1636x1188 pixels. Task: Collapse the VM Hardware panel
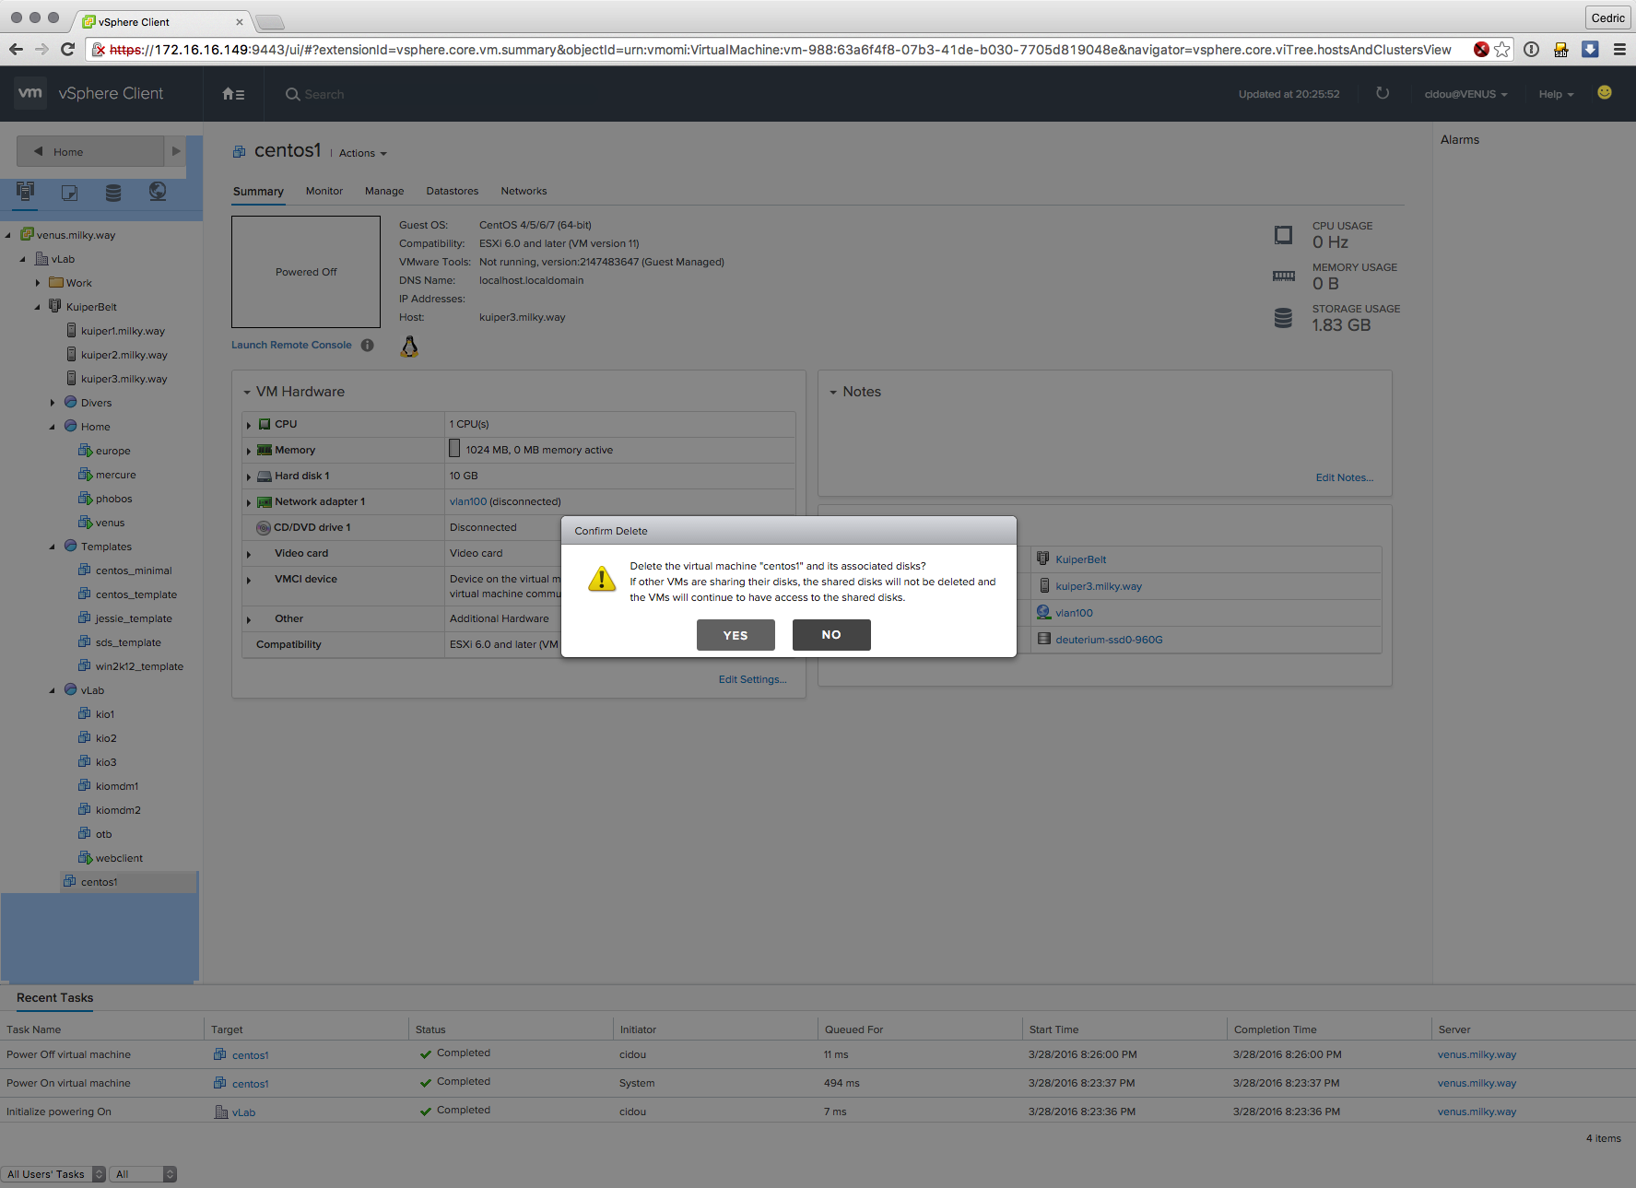(247, 393)
